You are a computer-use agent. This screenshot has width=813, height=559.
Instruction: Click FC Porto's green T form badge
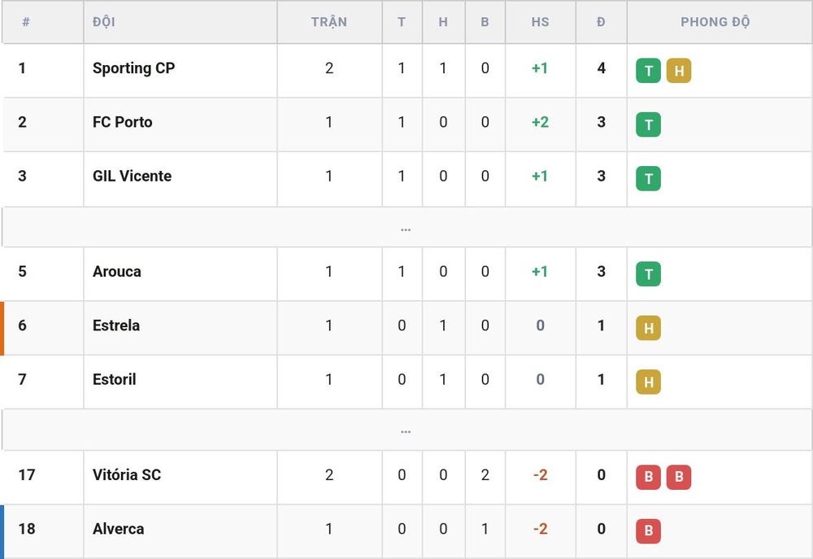click(648, 124)
